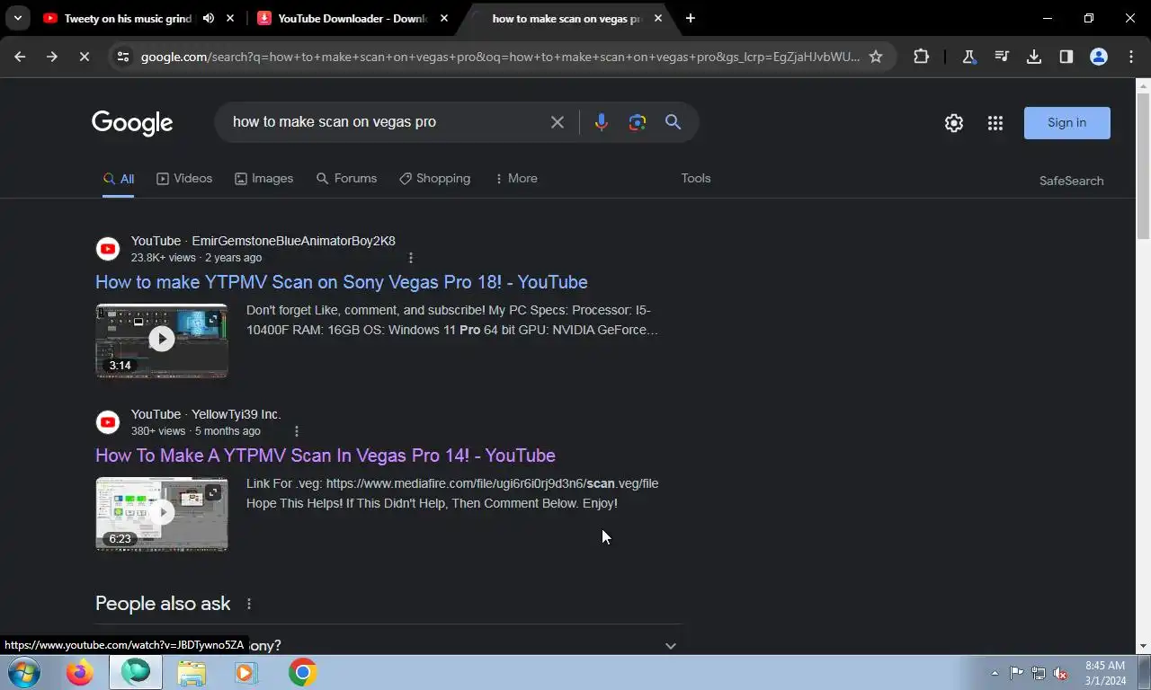Click the YouTube favicon of EmirGemstone result
1151x690 pixels.
tap(108, 249)
